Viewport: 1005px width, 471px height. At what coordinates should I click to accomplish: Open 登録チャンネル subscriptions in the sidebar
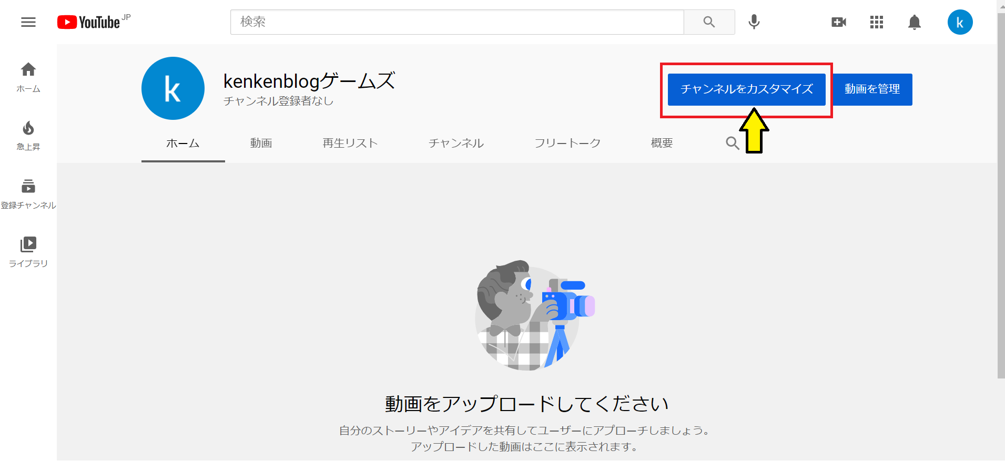click(28, 194)
